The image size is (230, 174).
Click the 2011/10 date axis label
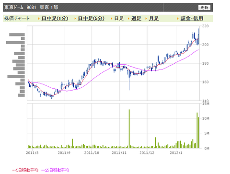tap(92, 153)
